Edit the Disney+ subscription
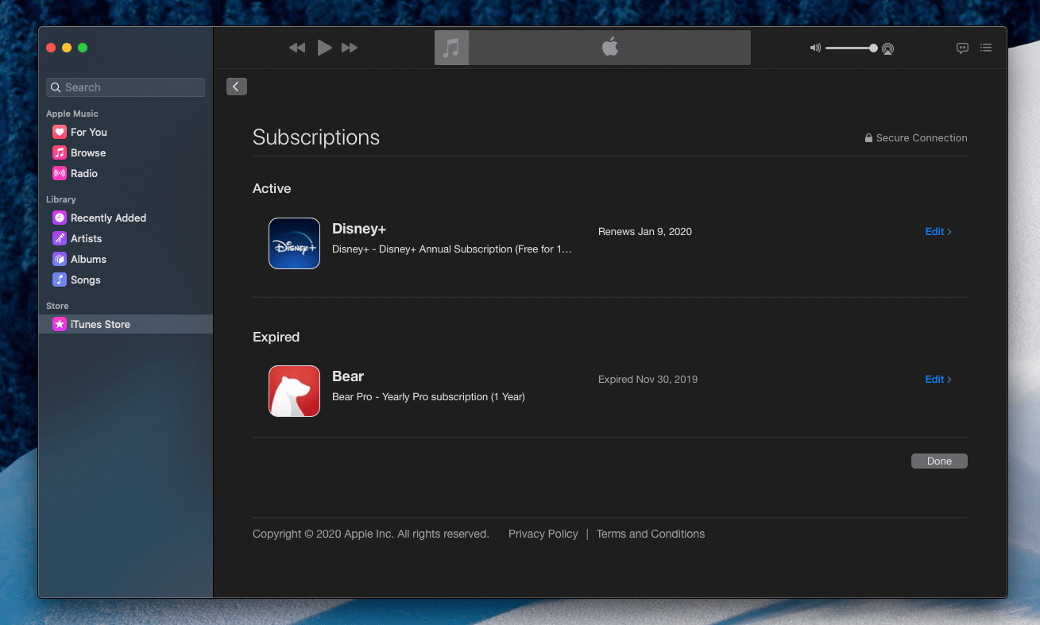1040x625 pixels. (938, 232)
